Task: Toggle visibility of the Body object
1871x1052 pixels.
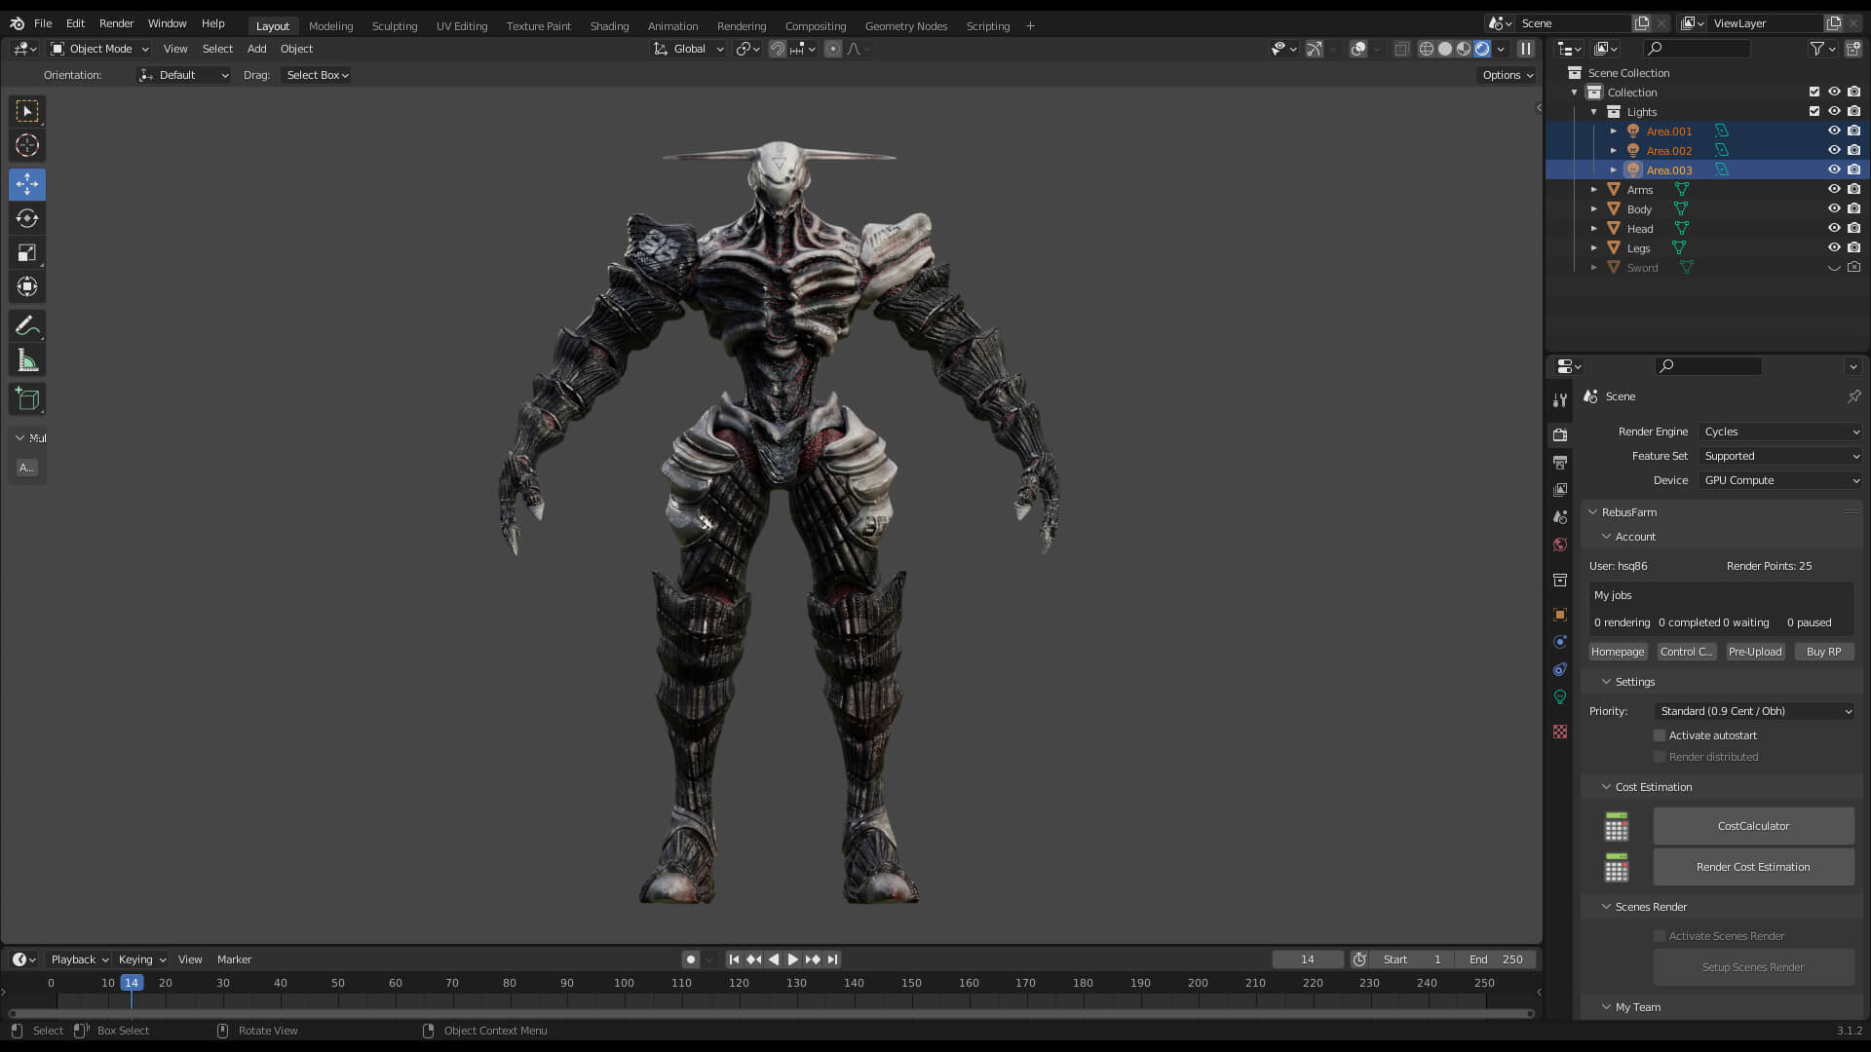Action: coord(1834,208)
